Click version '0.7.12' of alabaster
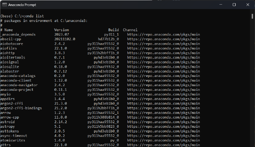This screenshot has width=255, height=147. click(x=61, y=71)
